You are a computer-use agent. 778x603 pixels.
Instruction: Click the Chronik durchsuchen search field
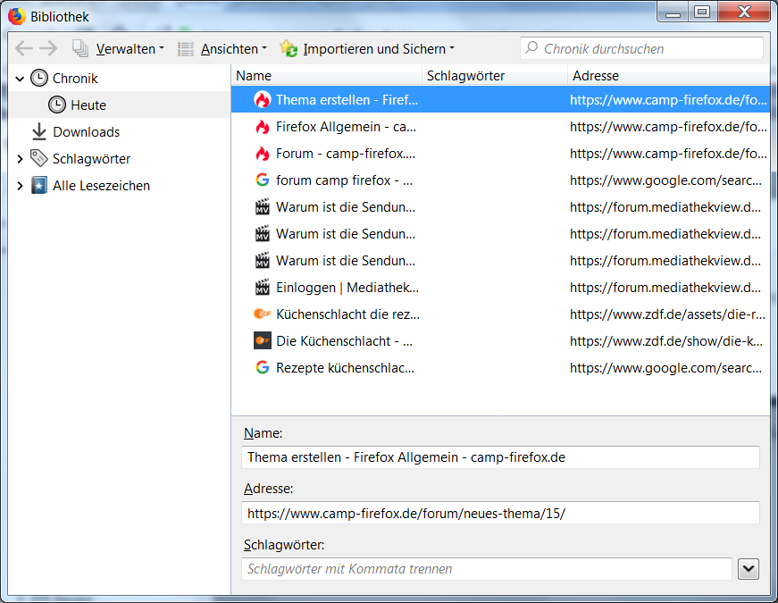pos(641,48)
